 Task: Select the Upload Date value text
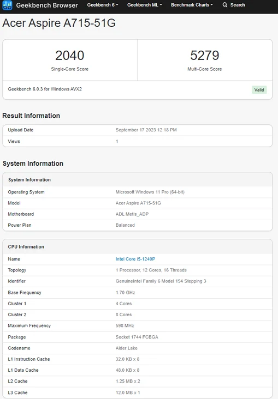146,130
